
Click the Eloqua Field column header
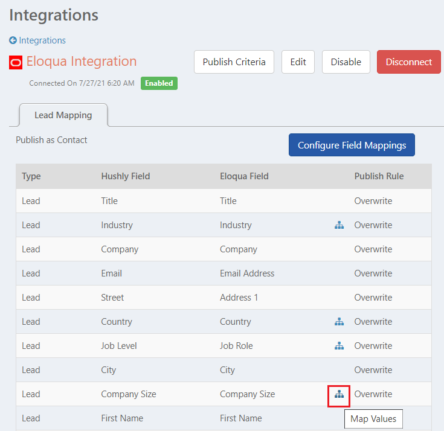coord(244,176)
